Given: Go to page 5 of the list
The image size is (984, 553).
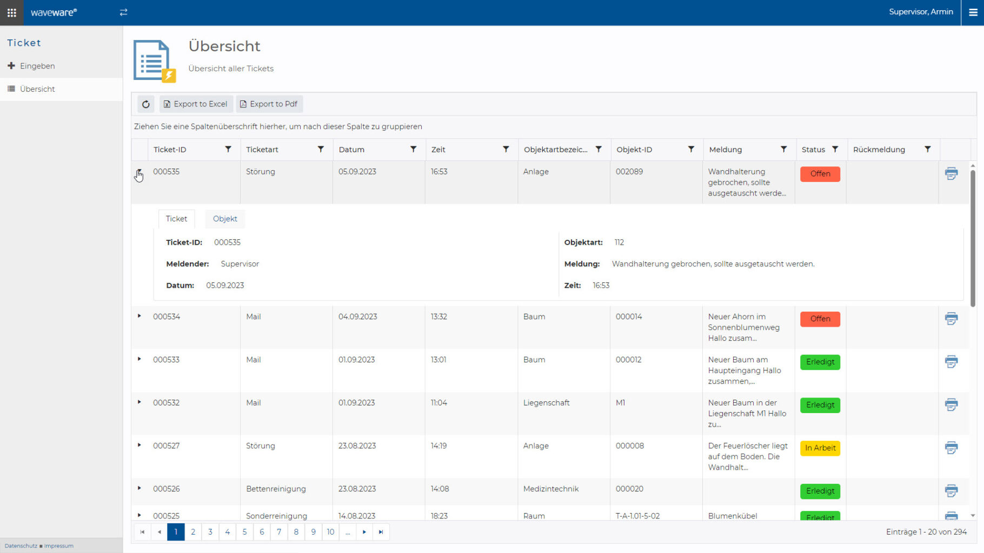Looking at the screenshot, I should (244, 532).
